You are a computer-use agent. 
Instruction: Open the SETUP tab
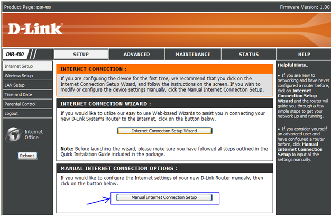(81, 54)
